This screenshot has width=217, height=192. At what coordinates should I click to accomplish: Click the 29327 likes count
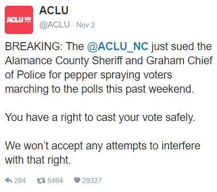click(x=92, y=181)
